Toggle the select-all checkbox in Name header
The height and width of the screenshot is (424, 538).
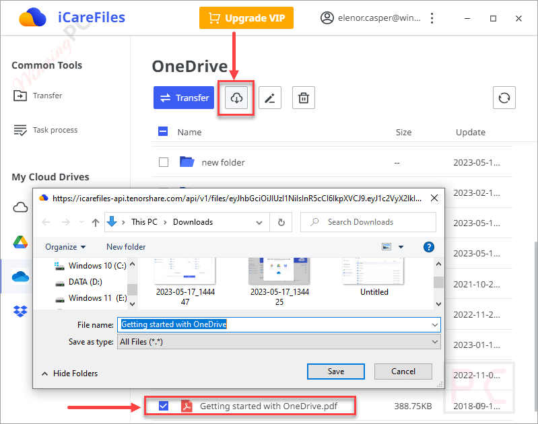(x=163, y=131)
